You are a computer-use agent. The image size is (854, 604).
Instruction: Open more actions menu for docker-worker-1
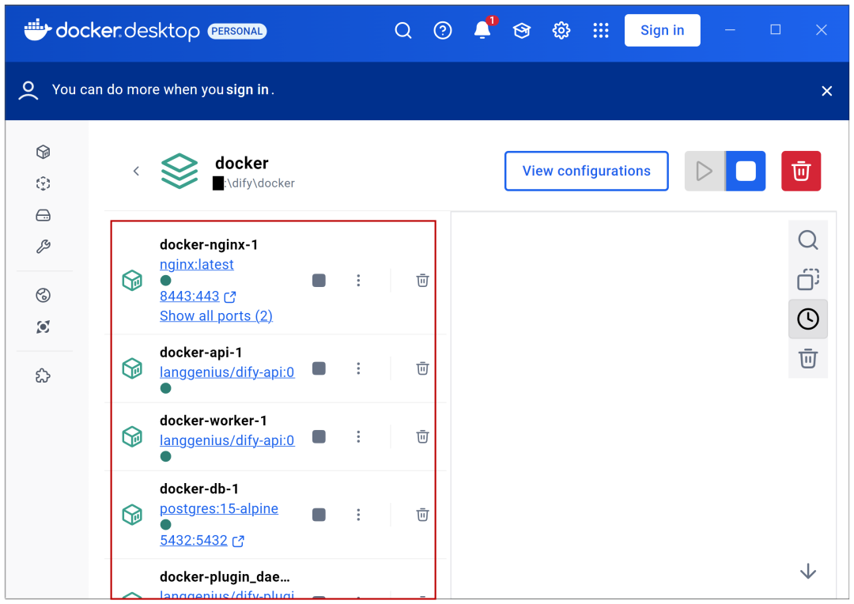coord(358,437)
